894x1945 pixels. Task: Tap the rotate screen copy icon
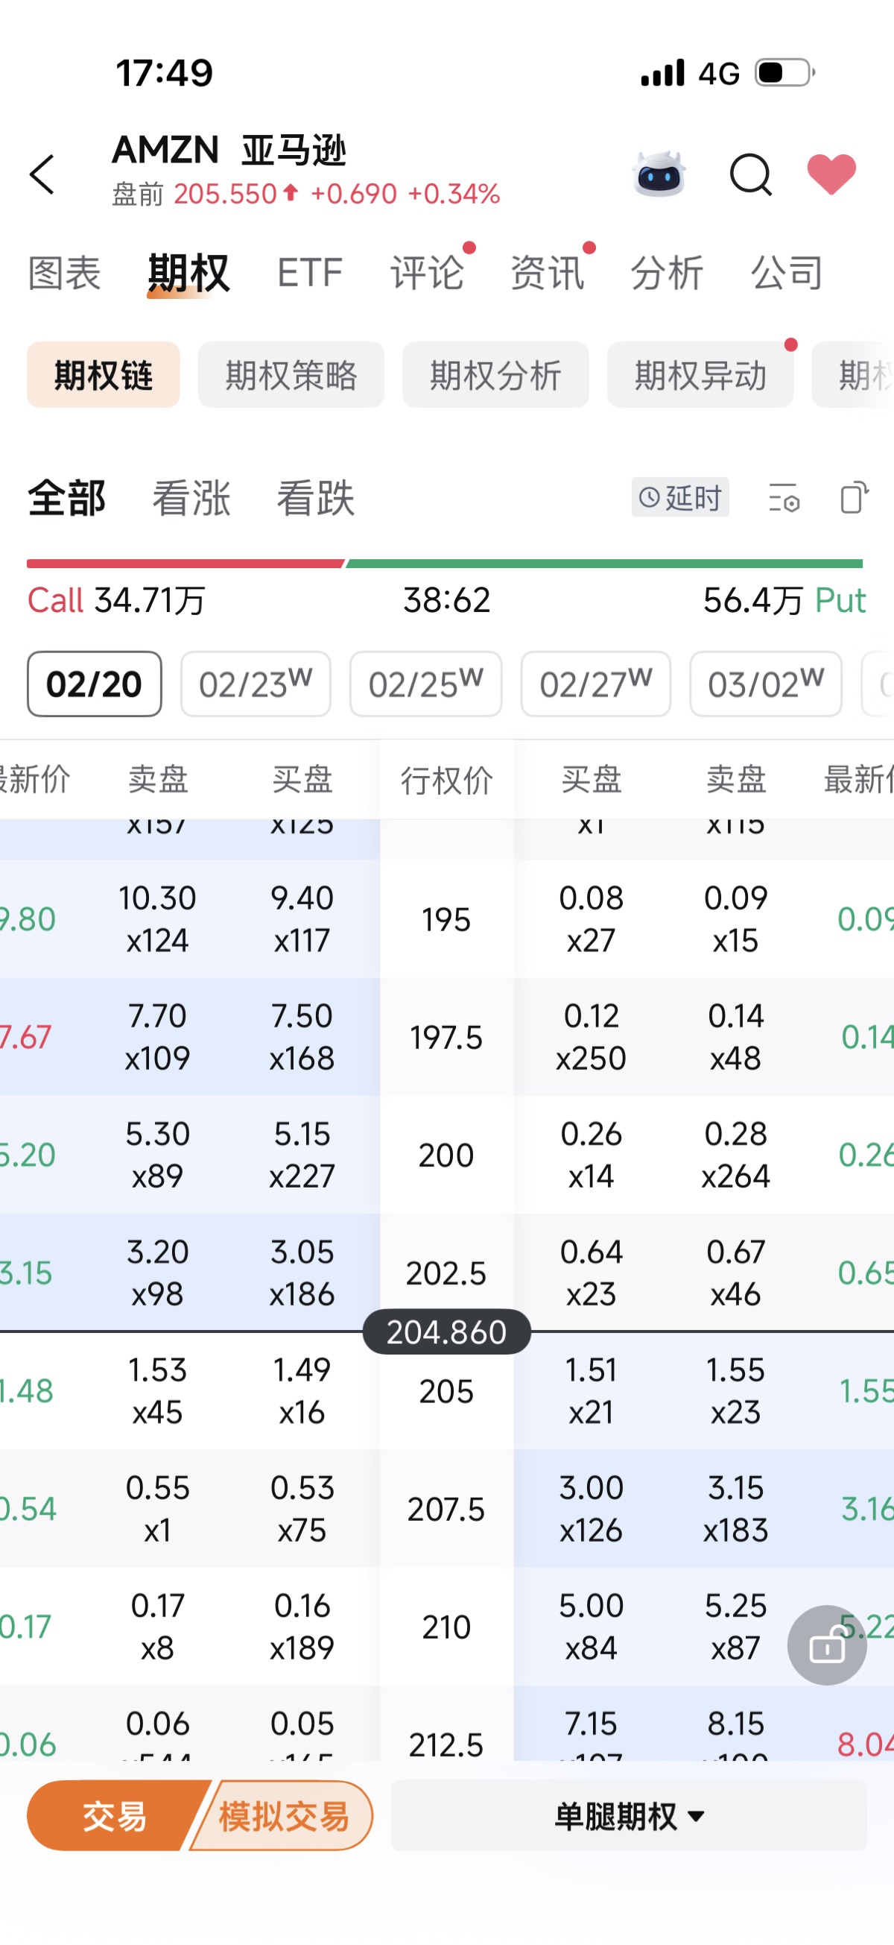click(x=854, y=498)
